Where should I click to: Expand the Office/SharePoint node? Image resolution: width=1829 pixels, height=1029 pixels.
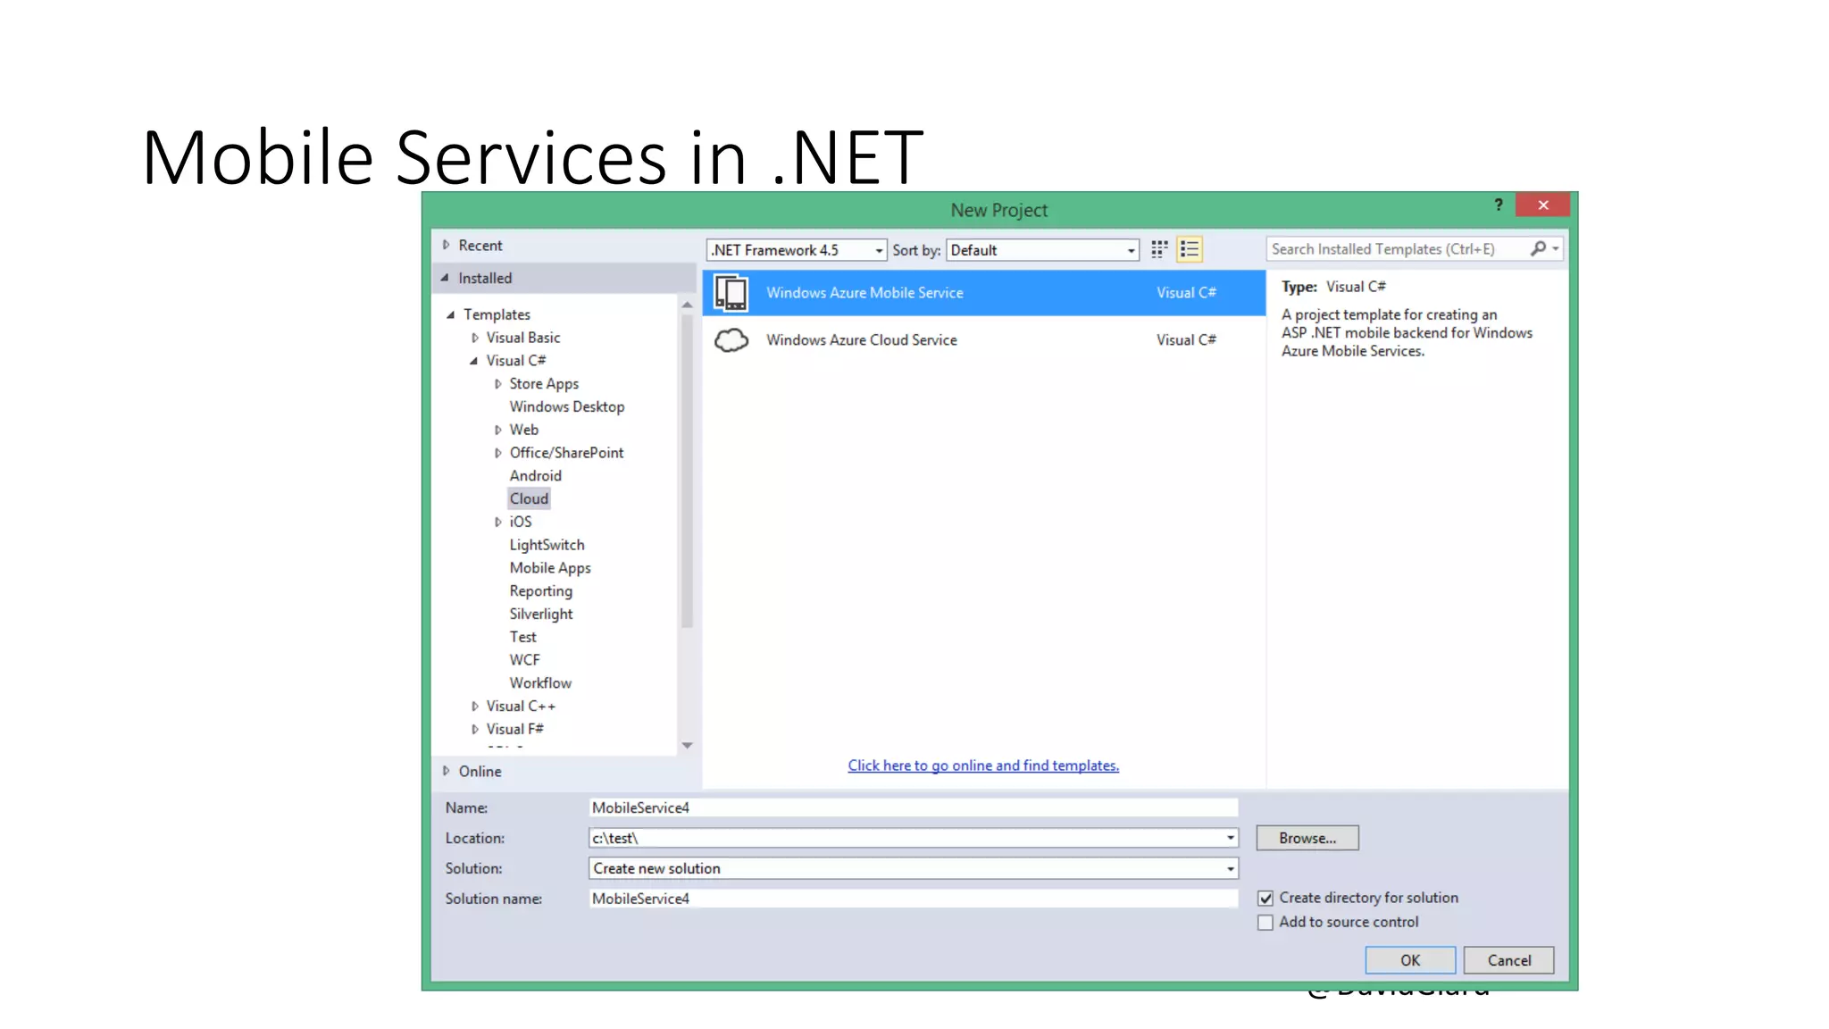498,453
